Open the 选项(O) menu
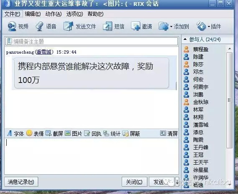 74,14
